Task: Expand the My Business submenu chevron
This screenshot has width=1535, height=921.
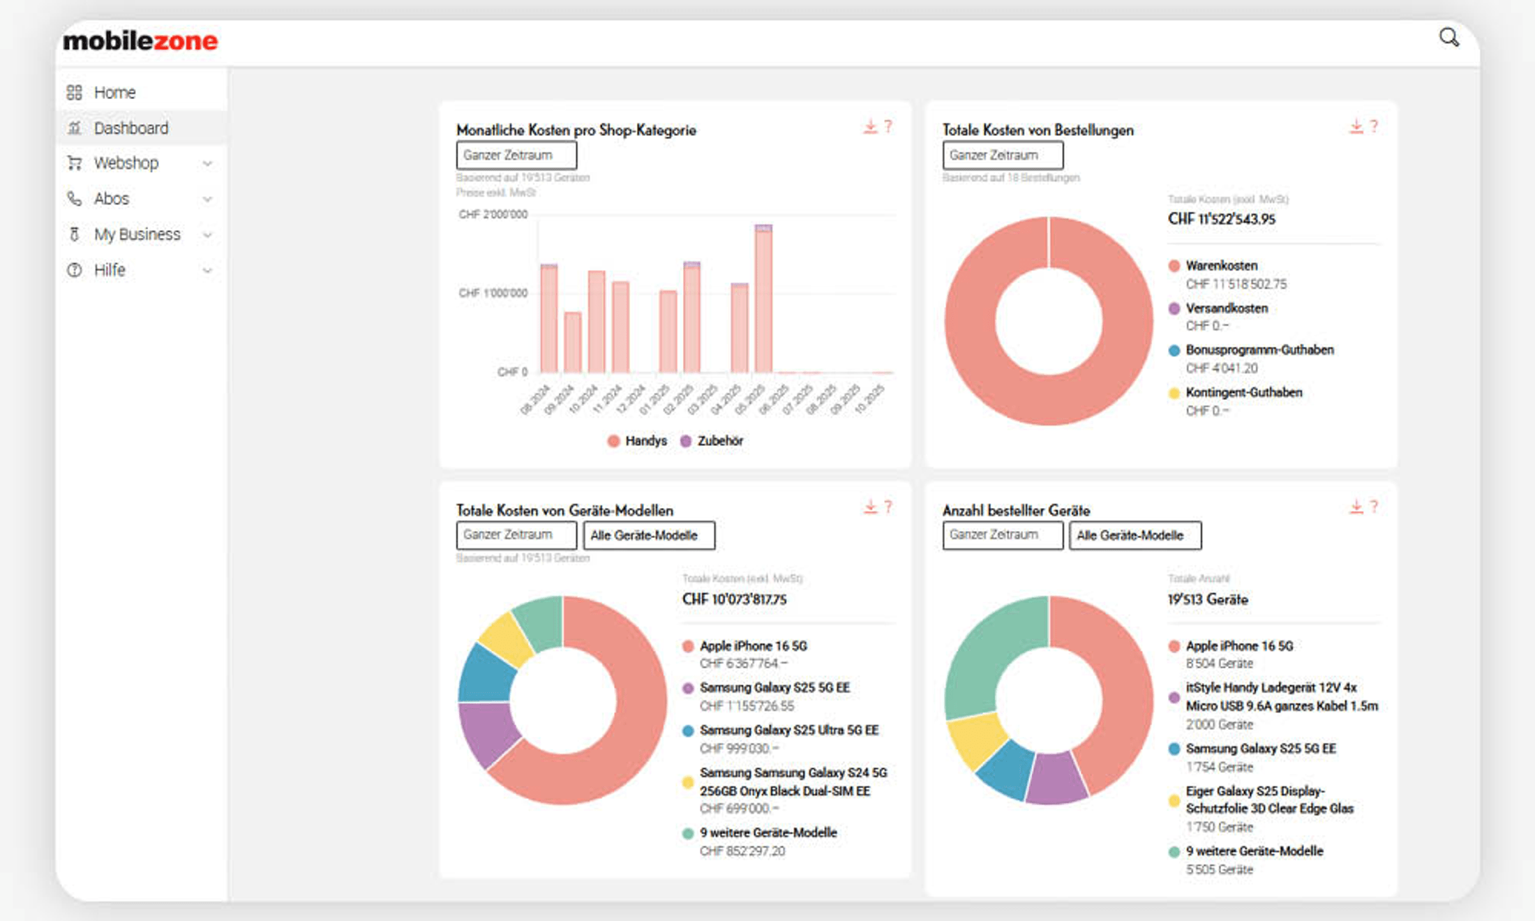Action: [x=207, y=234]
